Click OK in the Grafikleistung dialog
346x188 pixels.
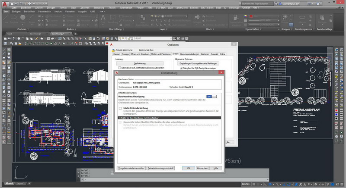(189, 168)
